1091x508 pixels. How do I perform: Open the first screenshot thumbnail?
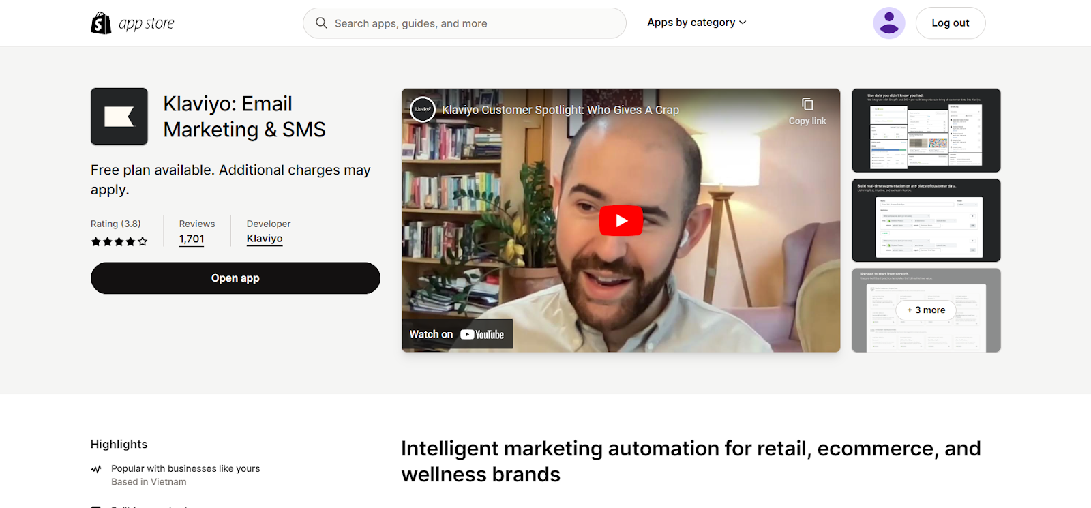pyautogui.click(x=926, y=130)
